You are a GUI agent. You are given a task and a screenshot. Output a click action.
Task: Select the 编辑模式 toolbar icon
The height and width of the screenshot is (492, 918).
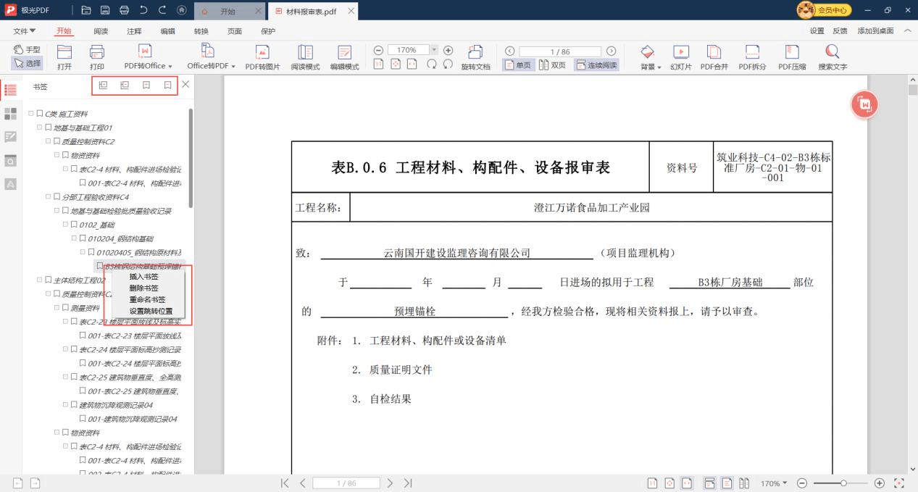346,55
